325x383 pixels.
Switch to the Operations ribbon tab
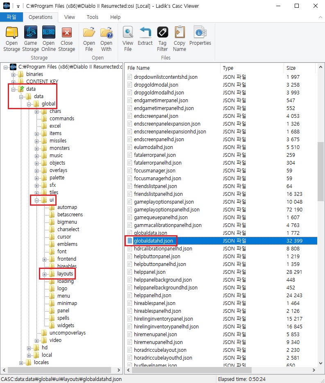click(x=41, y=17)
